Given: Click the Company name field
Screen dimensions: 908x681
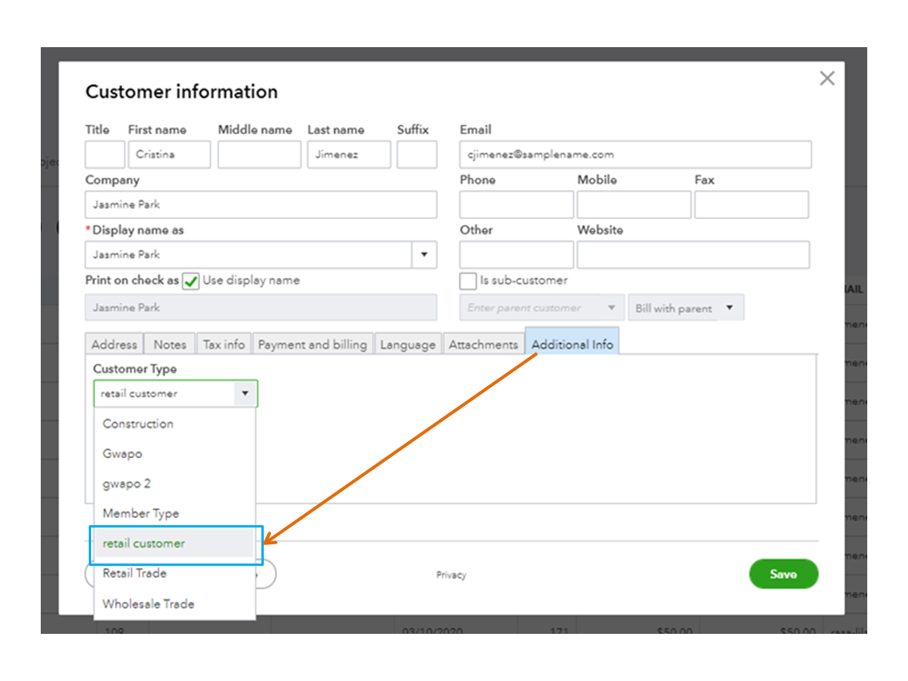Looking at the screenshot, I should click(x=261, y=205).
